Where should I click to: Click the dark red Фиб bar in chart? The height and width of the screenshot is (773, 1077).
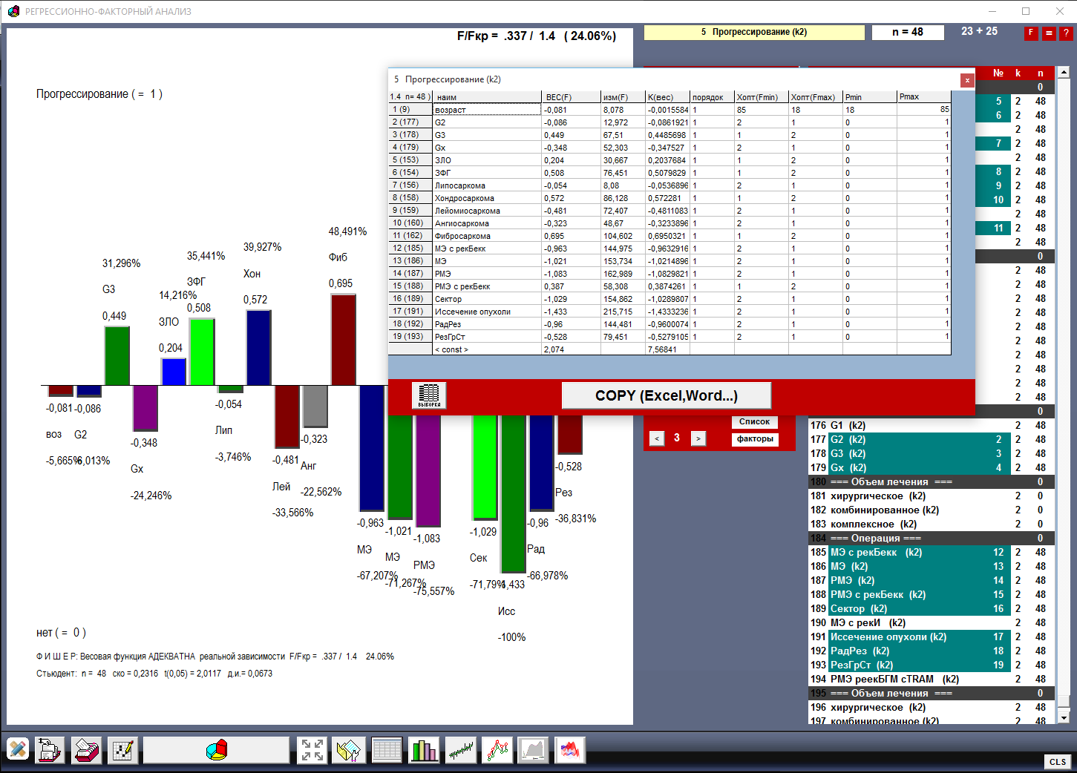(343, 340)
